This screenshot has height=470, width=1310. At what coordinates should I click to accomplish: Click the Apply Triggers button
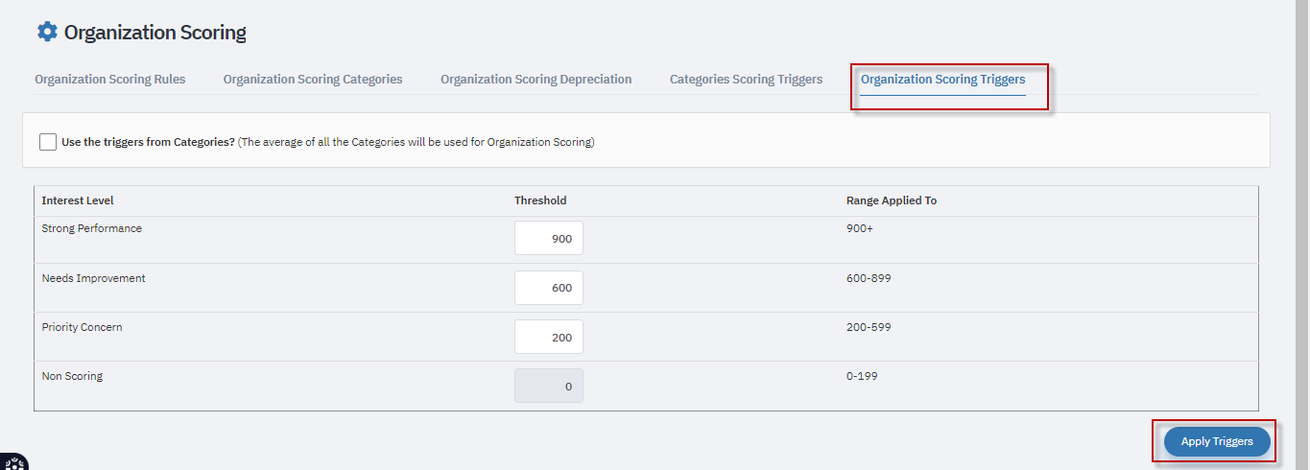(1217, 441)
